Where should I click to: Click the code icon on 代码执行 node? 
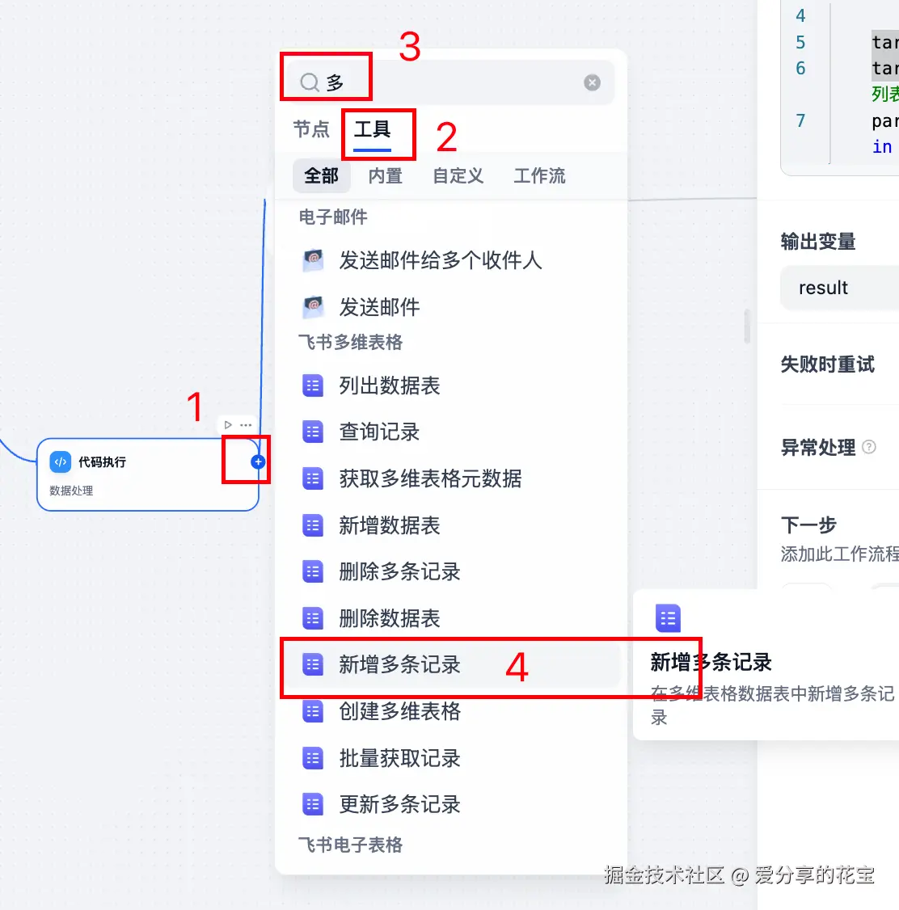61,462
